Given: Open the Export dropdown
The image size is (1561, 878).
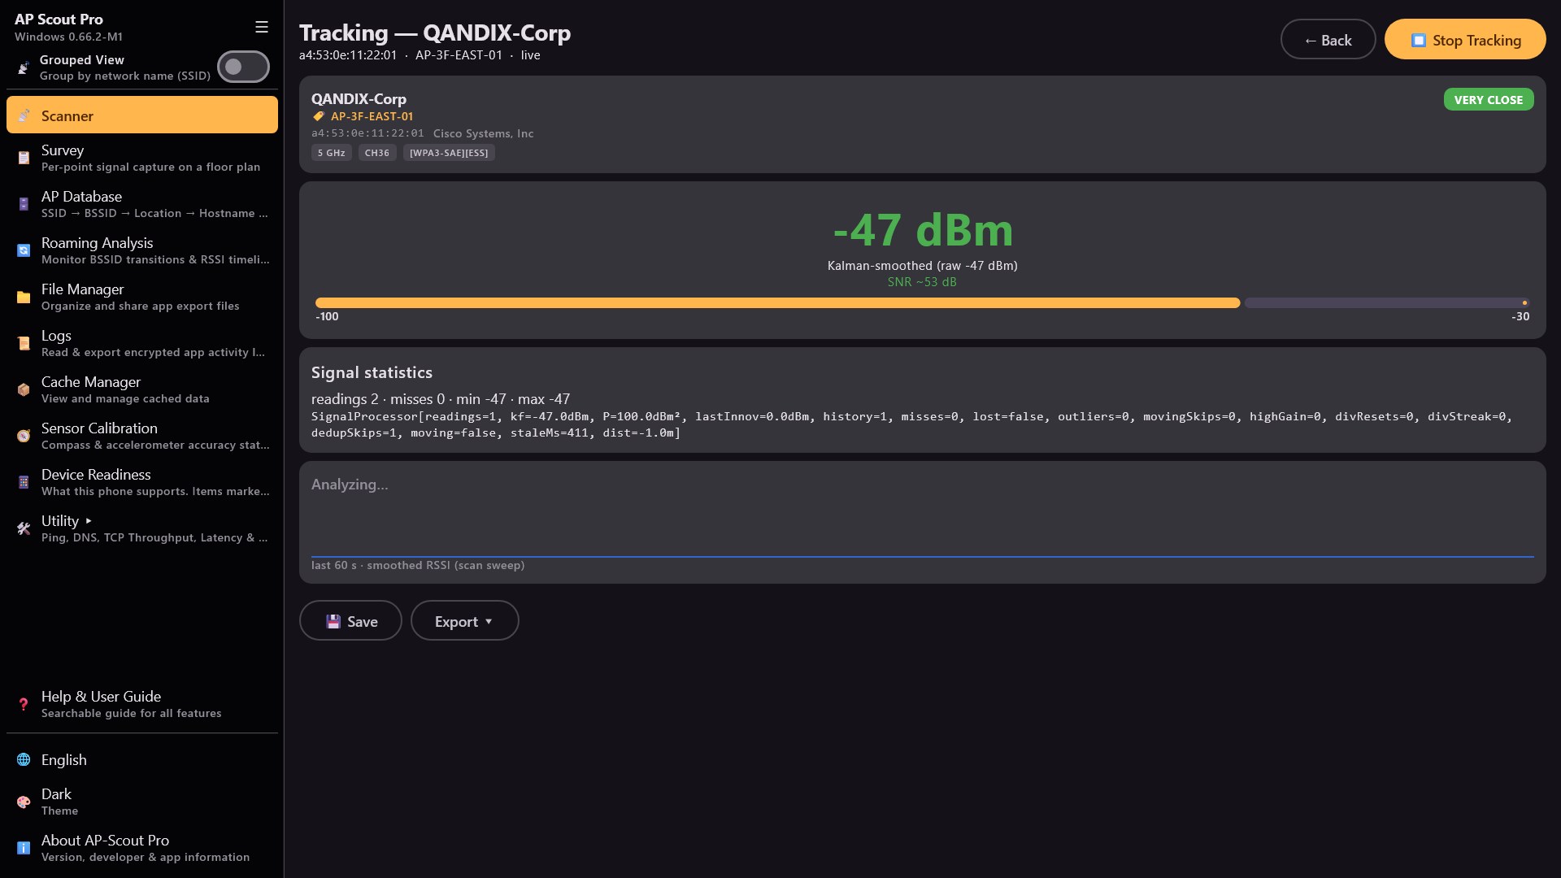Looking at the screenshot, I should [x=464, y=620].
